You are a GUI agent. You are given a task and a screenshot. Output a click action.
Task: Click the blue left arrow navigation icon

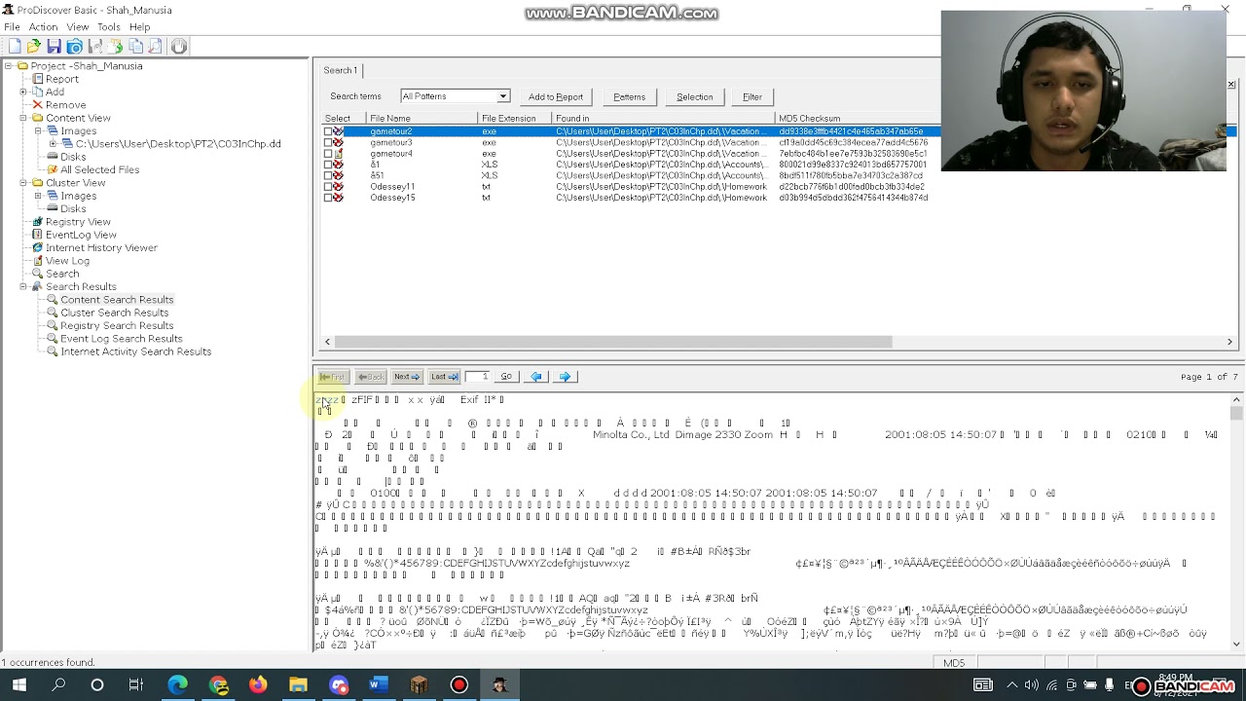(536, 377)
